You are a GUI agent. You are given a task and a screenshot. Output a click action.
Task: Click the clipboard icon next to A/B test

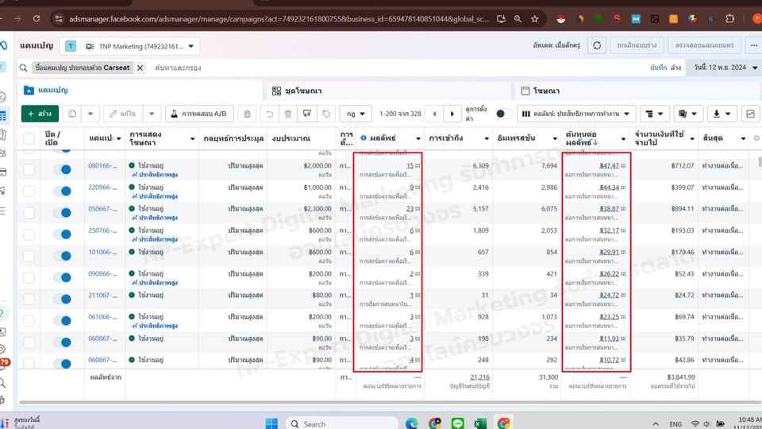click(247, 114)
